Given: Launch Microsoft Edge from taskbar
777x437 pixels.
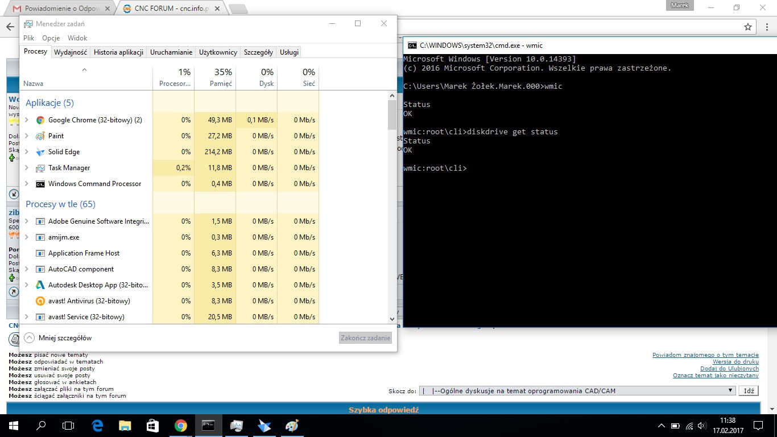Looking at the screenshot, I should coord(97,426).
